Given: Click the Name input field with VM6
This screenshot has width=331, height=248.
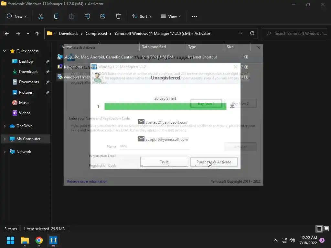Looking at the screenshot, I should [154, 146].
